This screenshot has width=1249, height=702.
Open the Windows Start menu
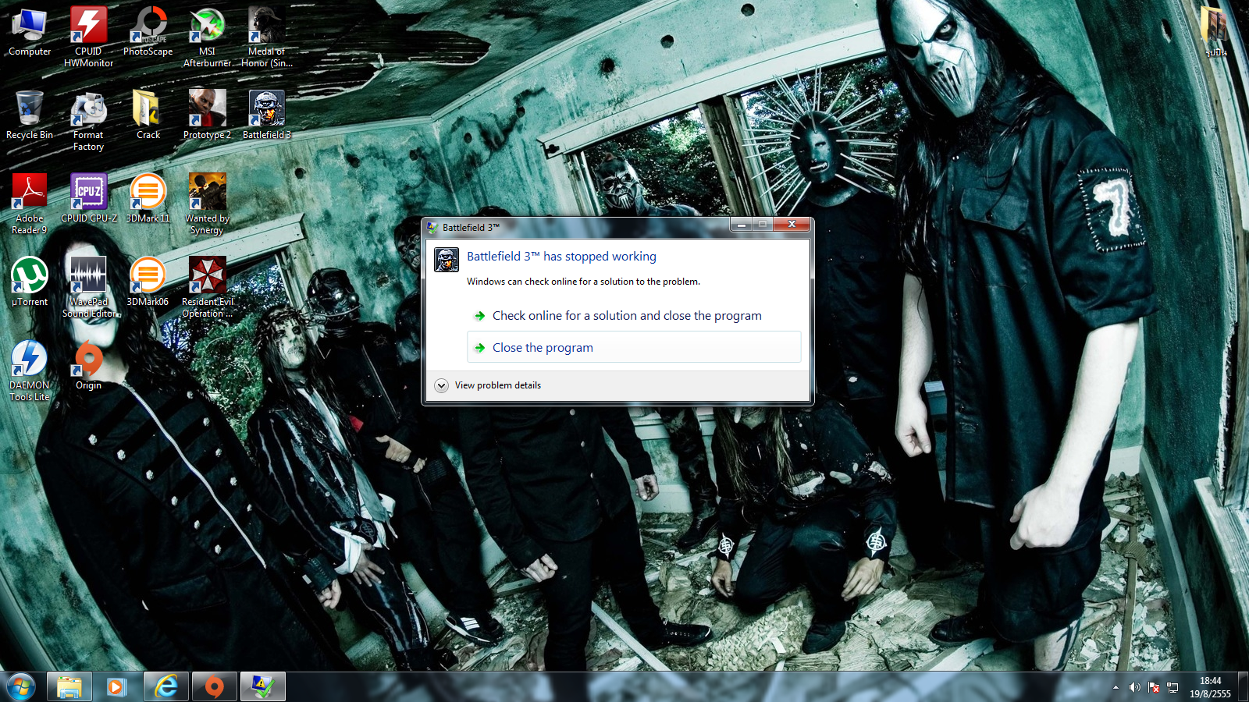[21, 687]
